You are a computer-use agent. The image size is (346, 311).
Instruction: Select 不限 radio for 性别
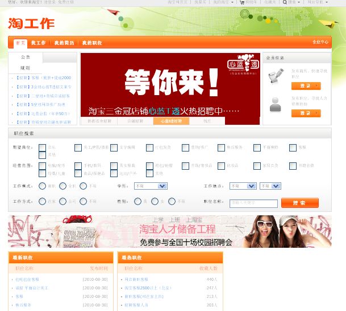172,201
